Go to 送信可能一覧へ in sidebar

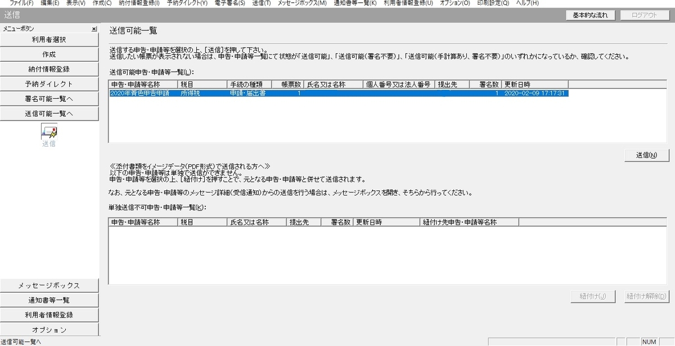coord(49,113)
